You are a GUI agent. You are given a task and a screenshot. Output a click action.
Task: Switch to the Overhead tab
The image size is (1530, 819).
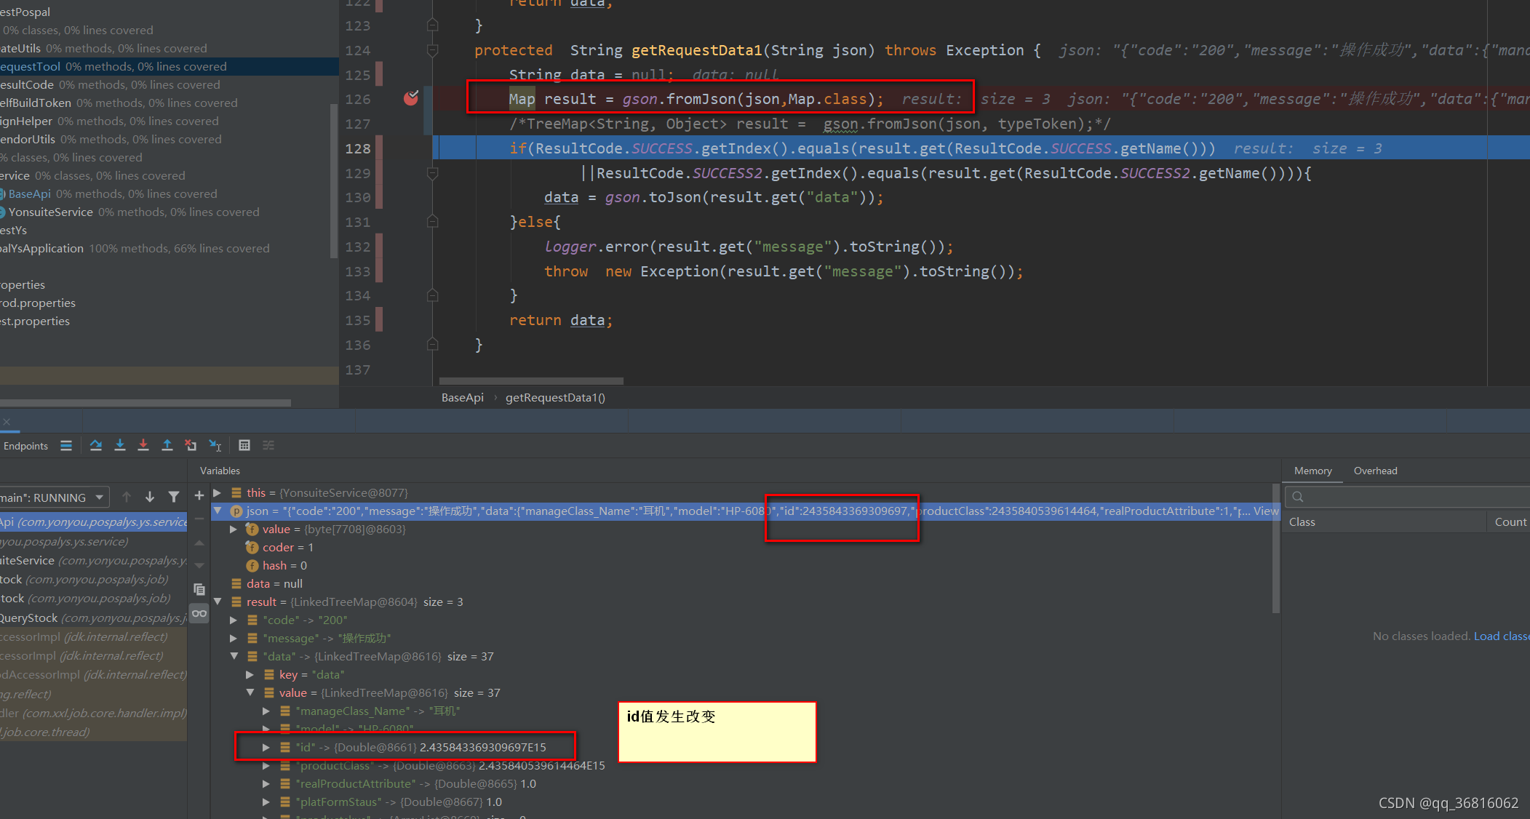click(1375, 471)
